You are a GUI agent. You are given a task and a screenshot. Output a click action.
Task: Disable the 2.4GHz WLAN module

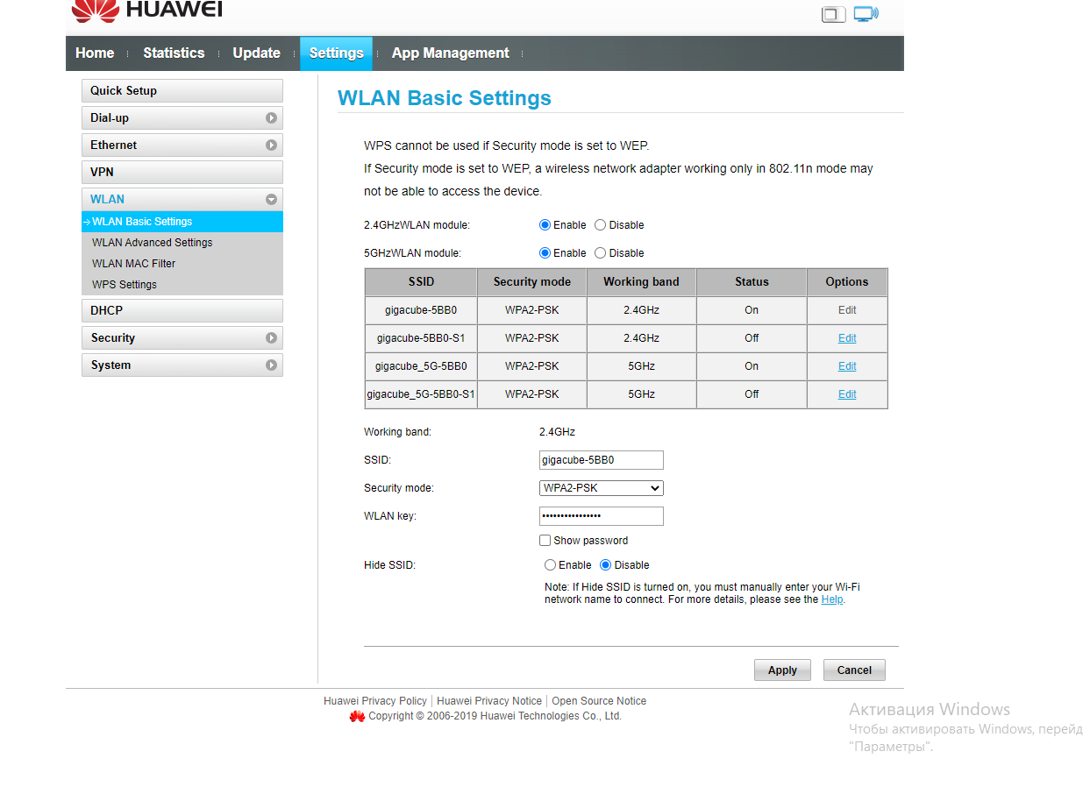point(601,225)
